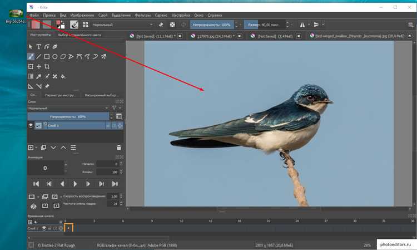Toggle horizontal mirror mode

coord(302,24)
